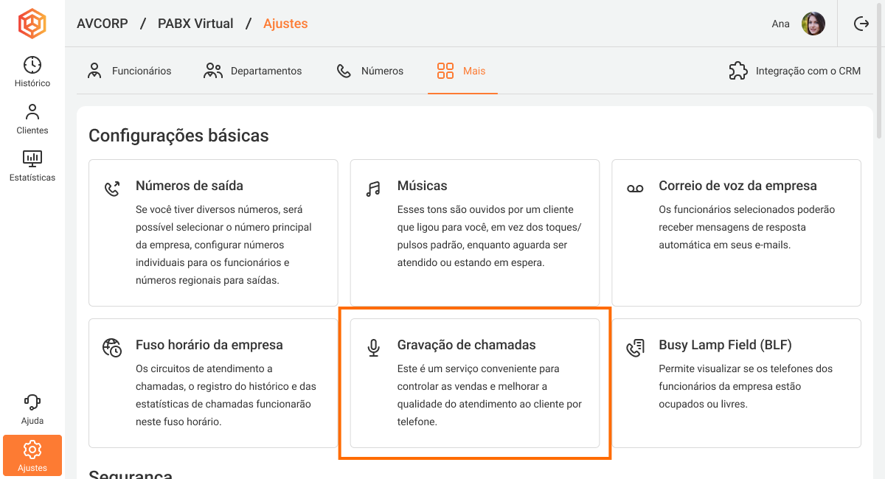885x479 pixels.
Task: Click the logout icon at top right
Action: [861, 24]
